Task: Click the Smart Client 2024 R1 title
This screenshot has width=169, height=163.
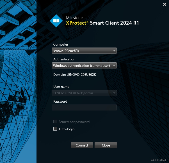Action: (x=114, y=23)
